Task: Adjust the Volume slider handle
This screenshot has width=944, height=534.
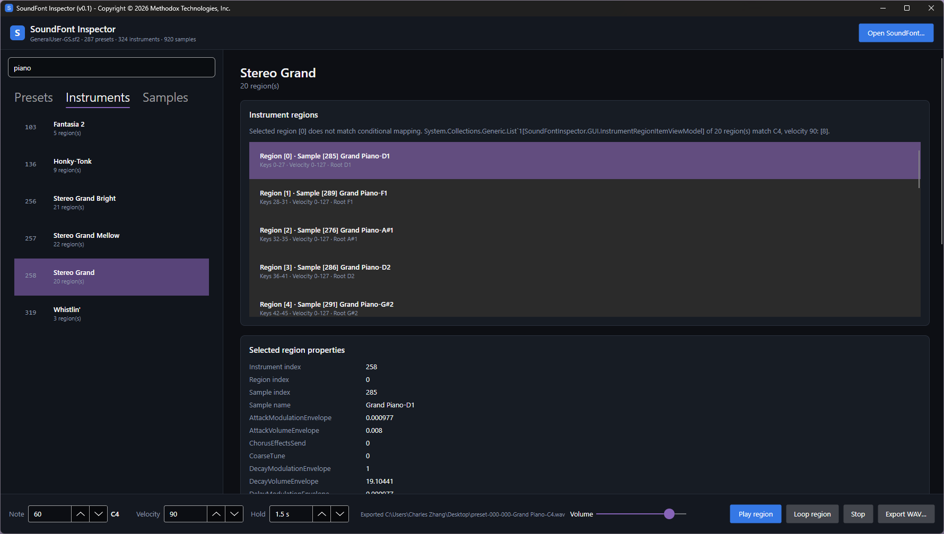Action: pyautogui.click(x=669, y=514)
